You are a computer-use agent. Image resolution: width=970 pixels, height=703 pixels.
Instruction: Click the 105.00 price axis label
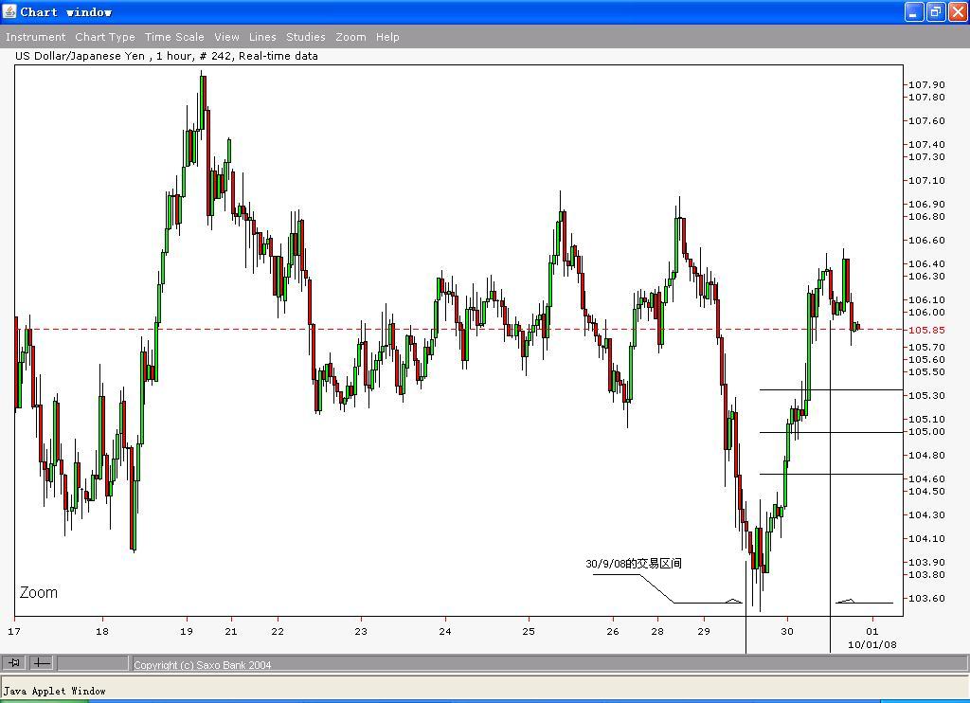click(x=926, y=432)
